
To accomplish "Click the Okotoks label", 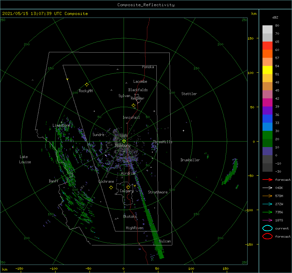I will point(130,217).
